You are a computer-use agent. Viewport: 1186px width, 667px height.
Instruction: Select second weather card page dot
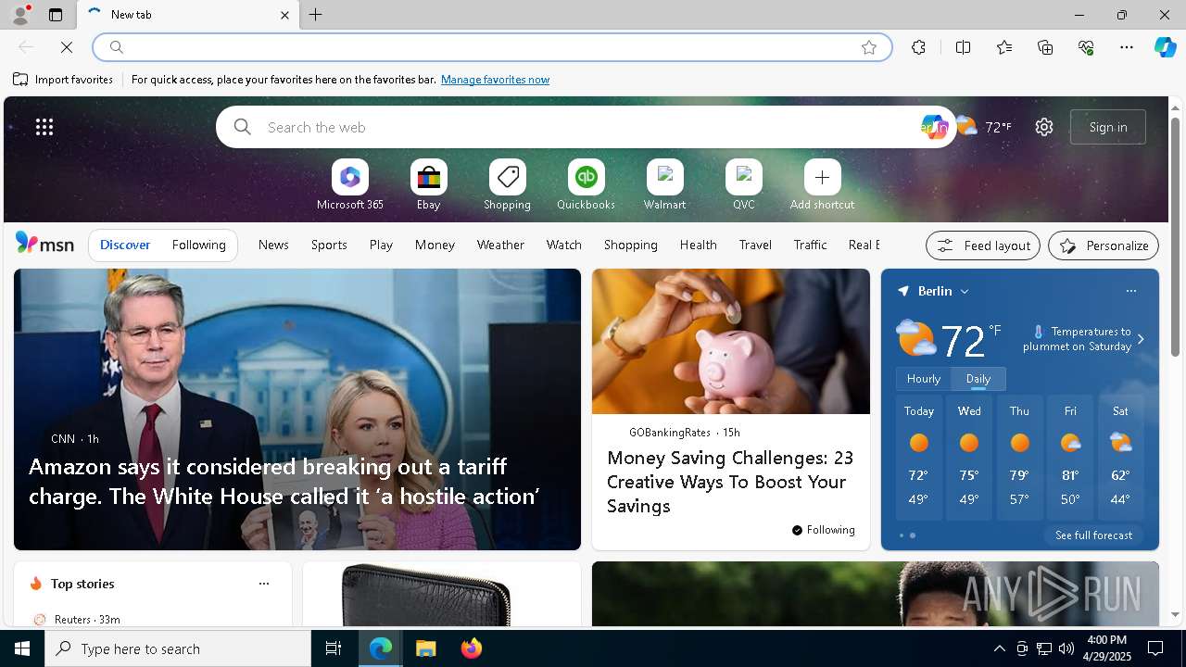[x=913, y=535]
